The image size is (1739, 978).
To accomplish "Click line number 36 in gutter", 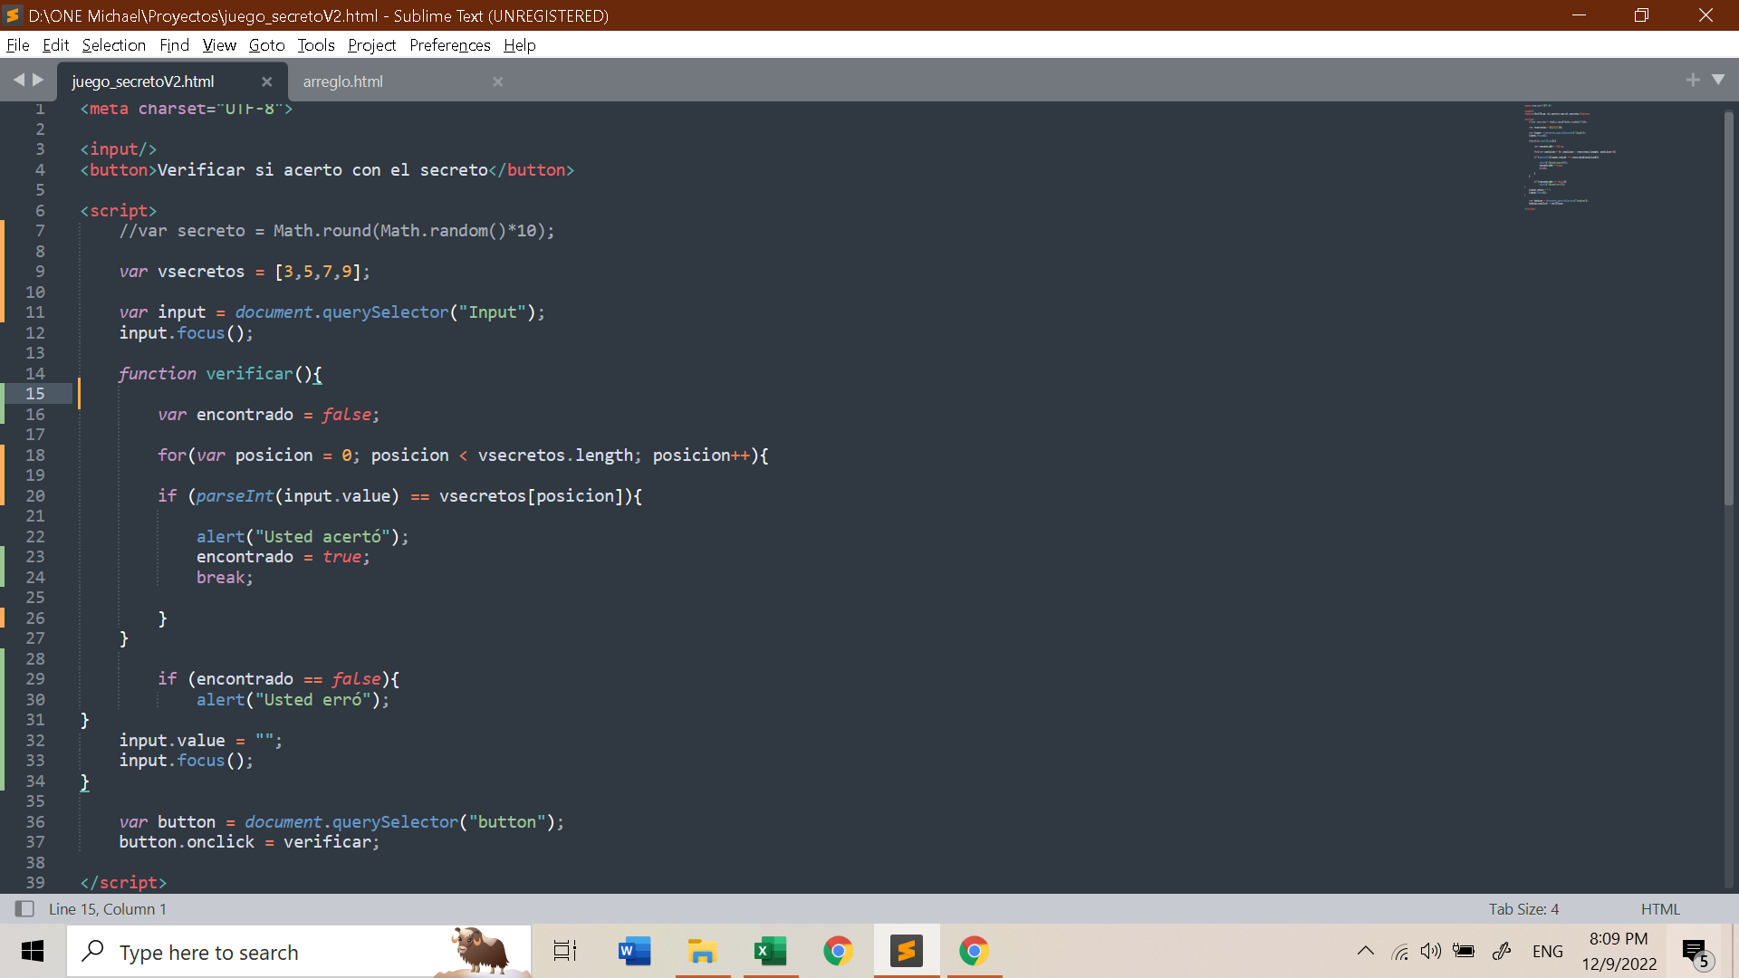I will pos(34,821).
